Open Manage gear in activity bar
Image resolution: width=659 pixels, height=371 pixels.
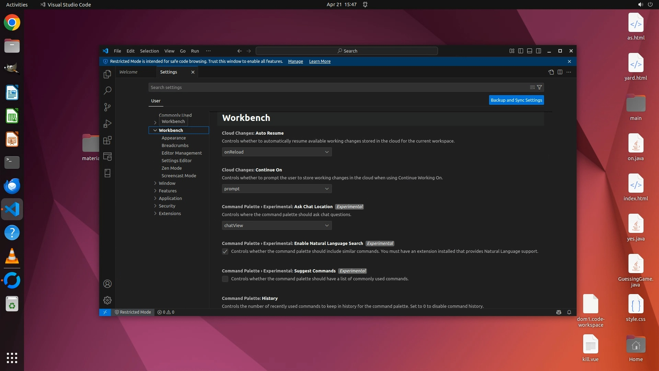click(107, 300)
